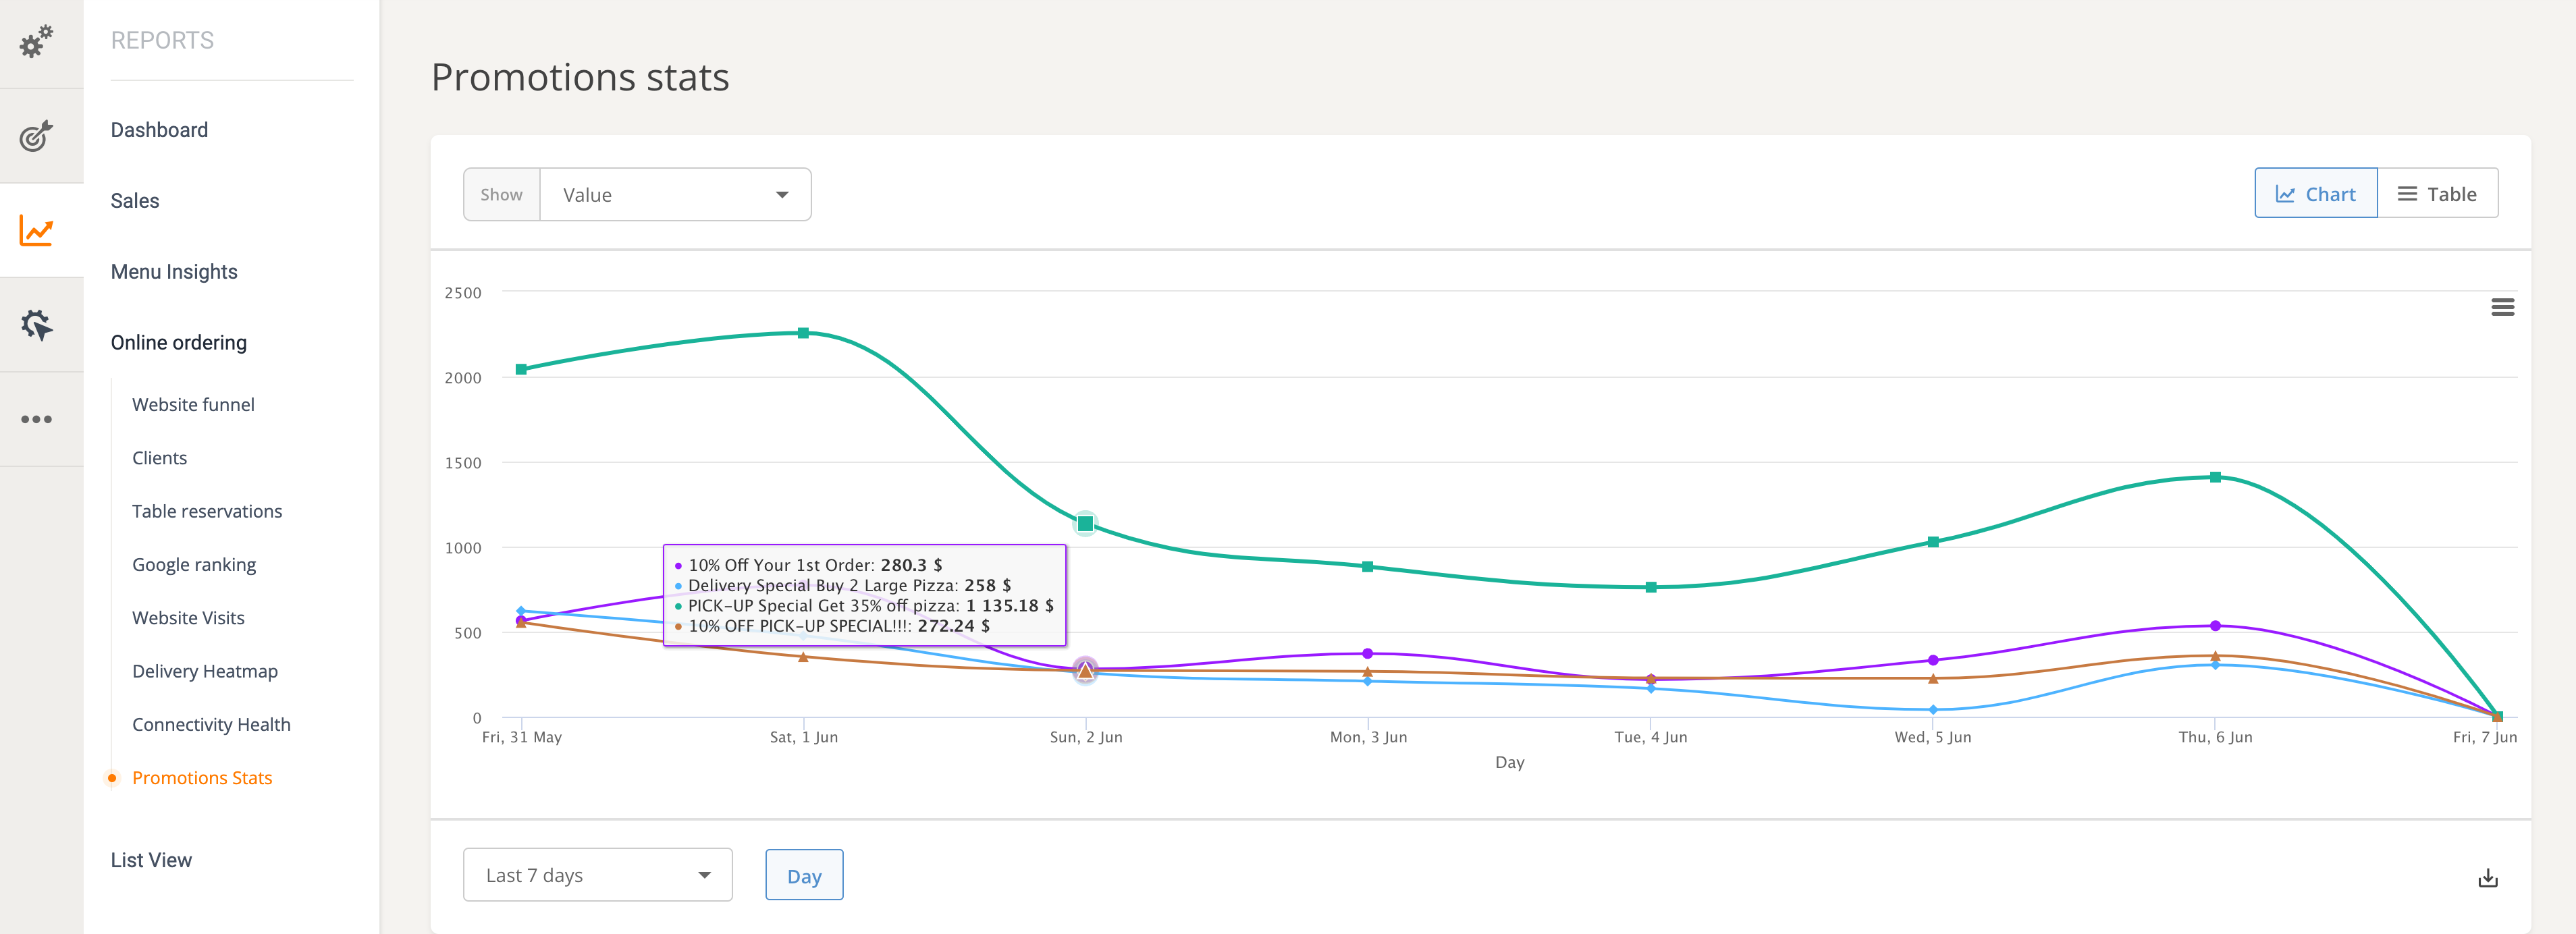
Task: Open the chart hamburger context menu
Action: [x=2502, y=307]
